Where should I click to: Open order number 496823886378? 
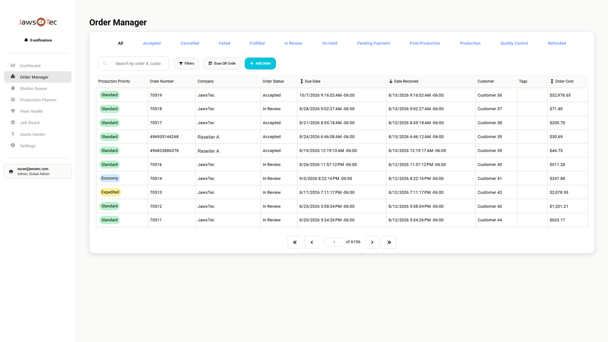tap(164, 150)
